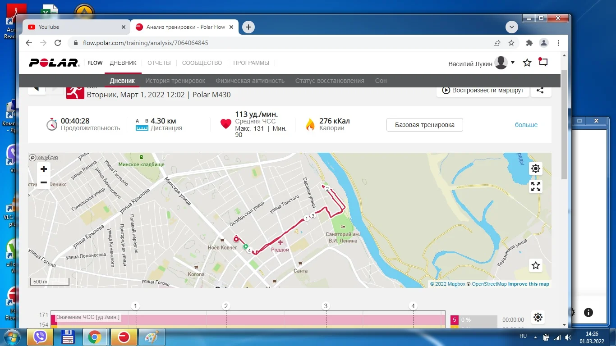Click the Василий Лукин profile avatar
616x346 pixels.
click(501, 63)
